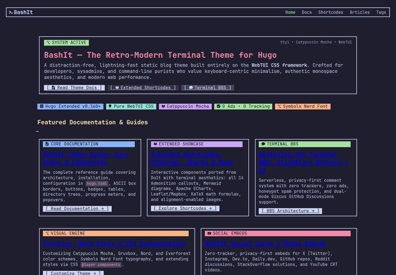Click the terminal prompt logo icon beside BashIt

[11, 12]
